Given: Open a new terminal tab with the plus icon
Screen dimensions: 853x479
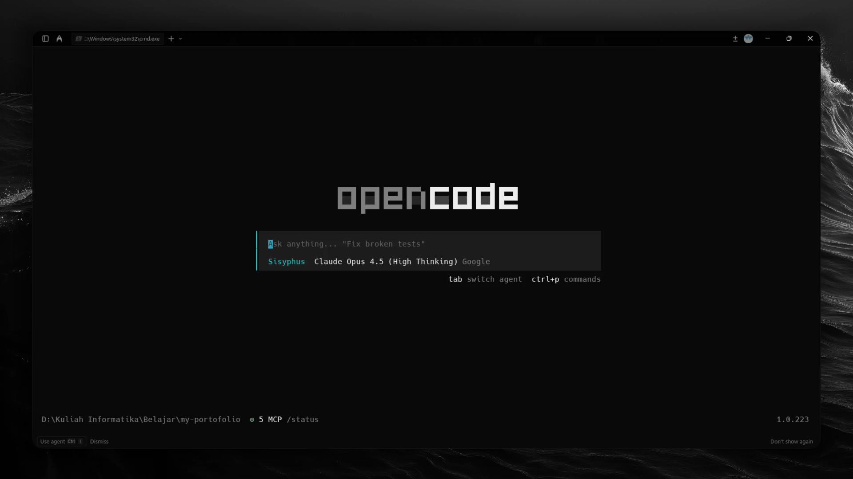Looking at the screenshot, I should tap(171, 39).
